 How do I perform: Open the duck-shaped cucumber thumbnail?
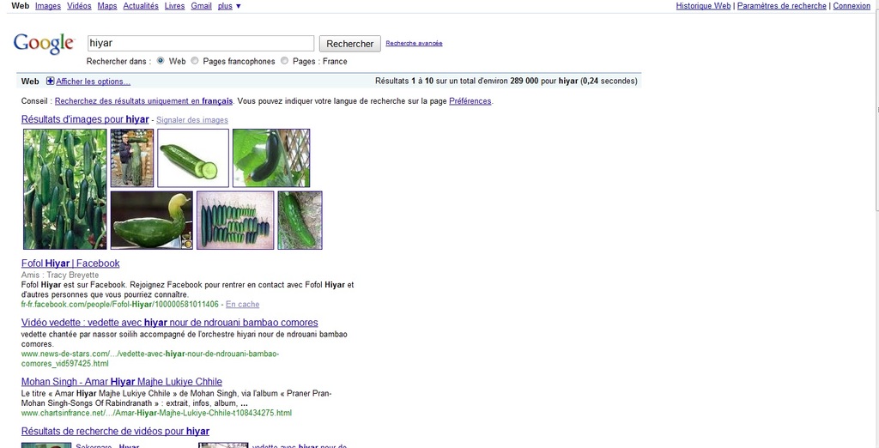click(x=152, y=220)
